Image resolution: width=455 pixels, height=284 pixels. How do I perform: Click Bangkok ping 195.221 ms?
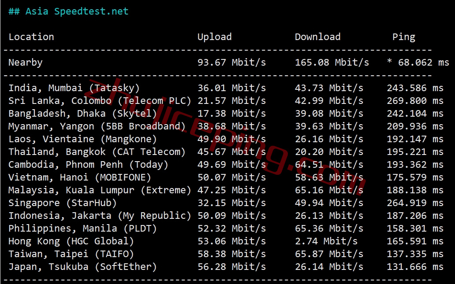click(415, 151)
